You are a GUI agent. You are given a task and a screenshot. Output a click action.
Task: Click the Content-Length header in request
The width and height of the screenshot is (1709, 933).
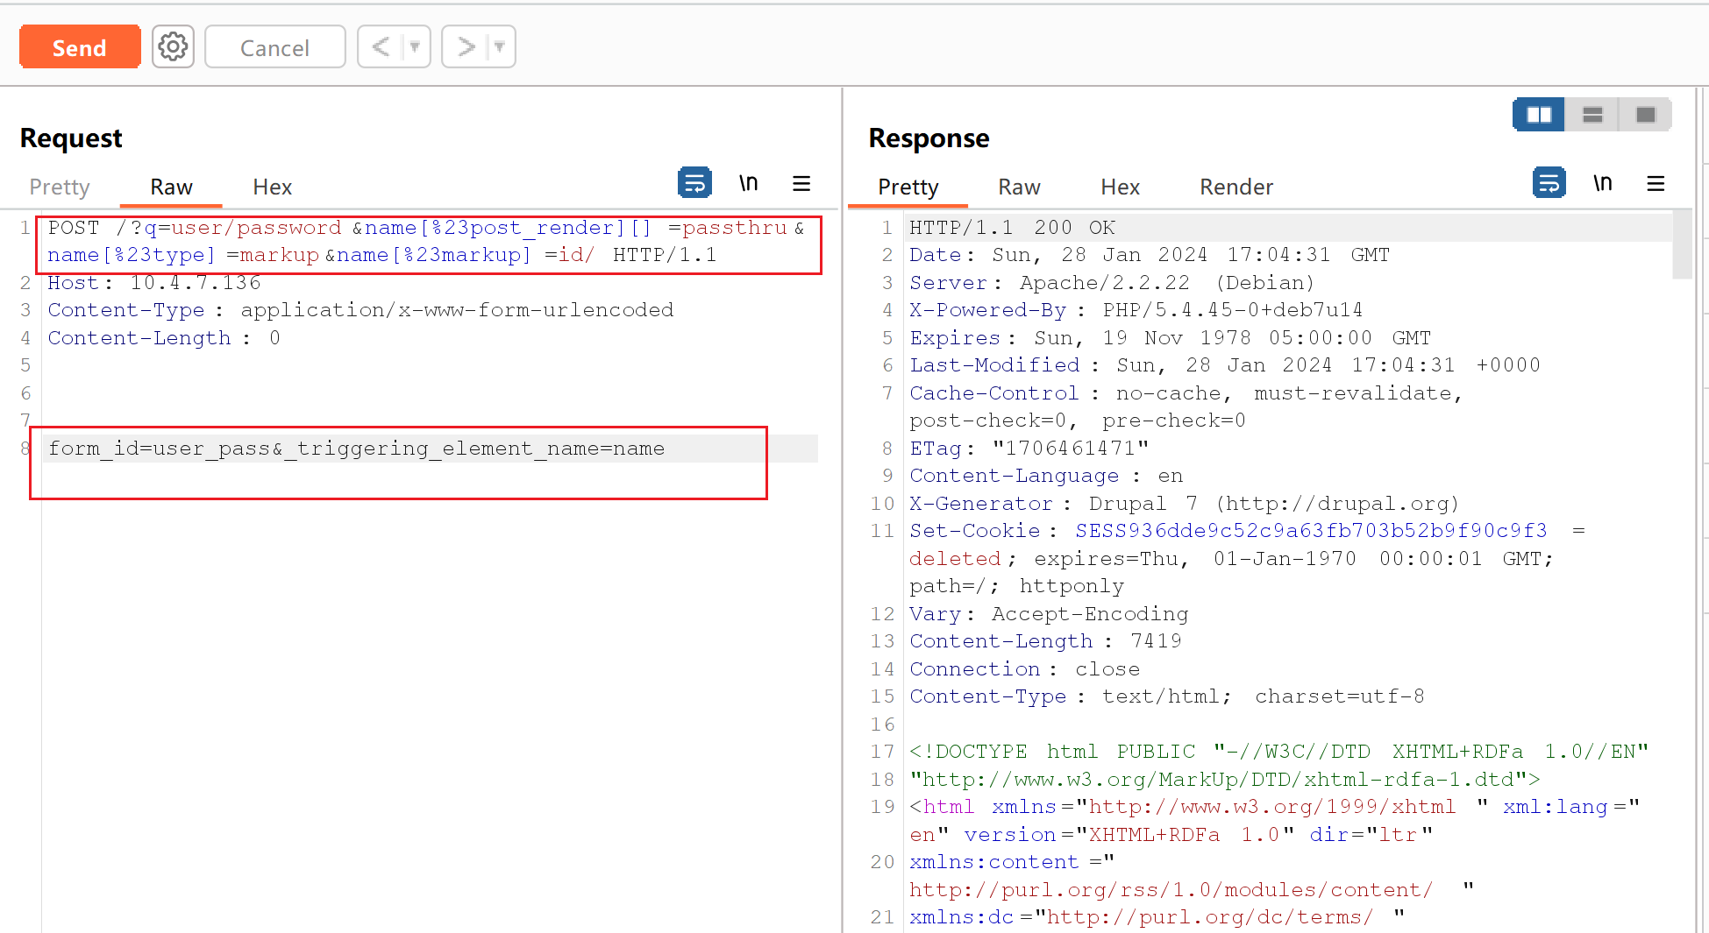tap(164, 338)
